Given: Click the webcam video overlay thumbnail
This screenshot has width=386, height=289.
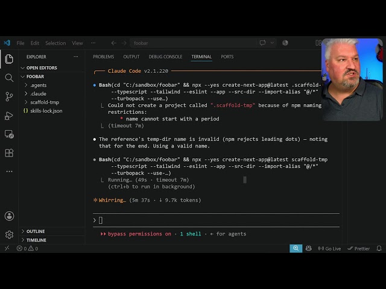Looking at the screenshot, I should [352, 79].
